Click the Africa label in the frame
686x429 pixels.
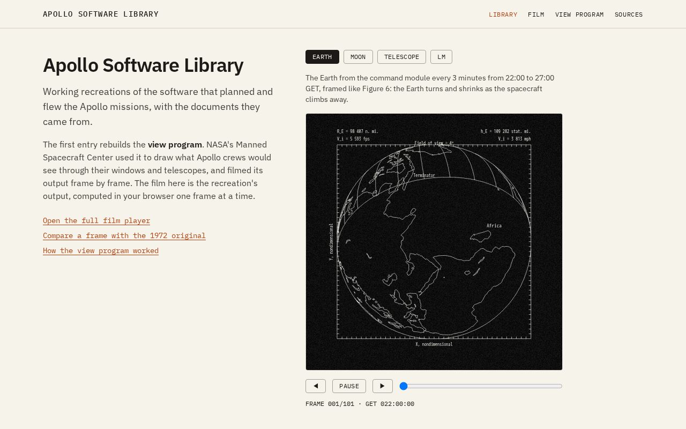pyautogui.click(x=494, y=226)
